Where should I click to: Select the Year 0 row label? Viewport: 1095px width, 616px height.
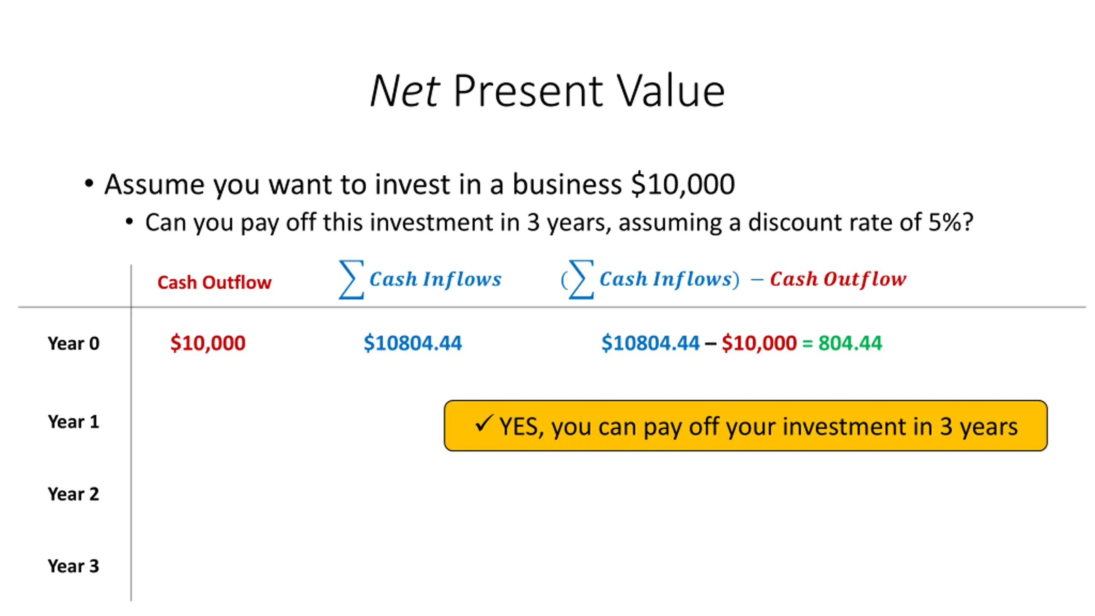pos(74,344)
